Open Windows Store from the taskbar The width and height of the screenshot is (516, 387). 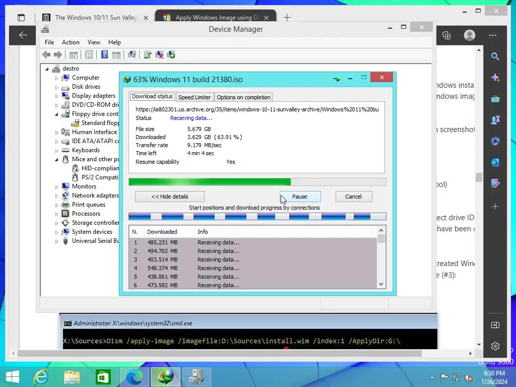tap(103, 377)
